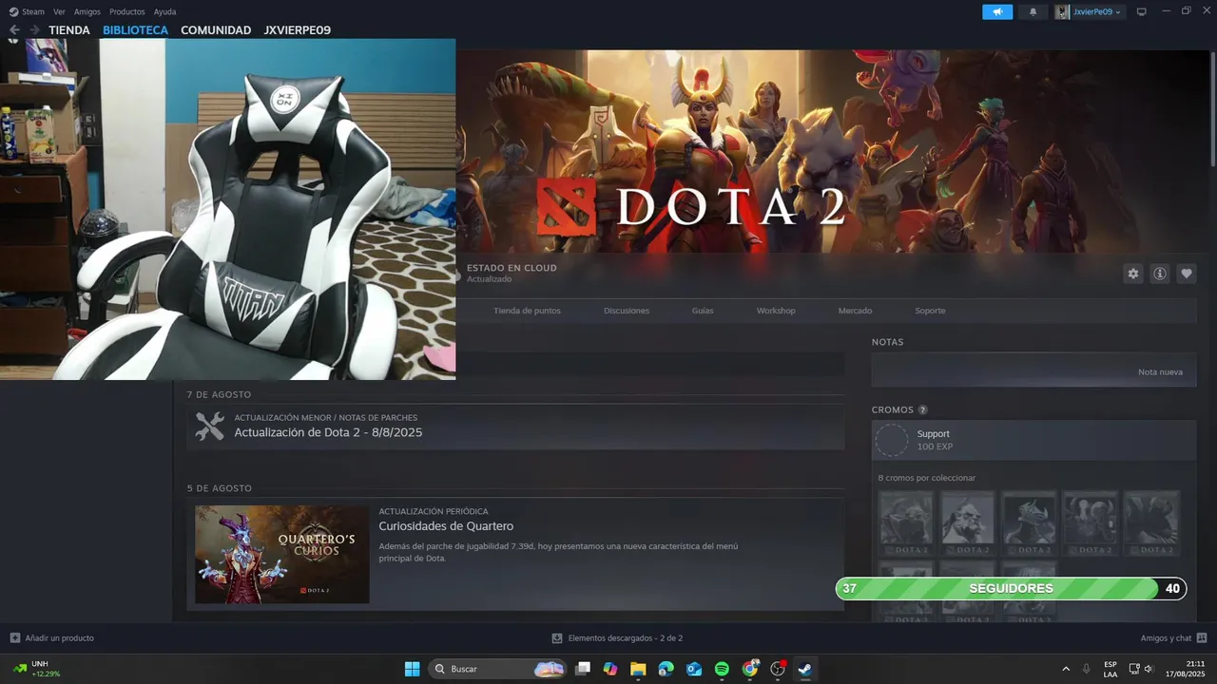Screen dimensions: 1217x684
Task: Open the Amigos menu
Action: tap(87, 11)
